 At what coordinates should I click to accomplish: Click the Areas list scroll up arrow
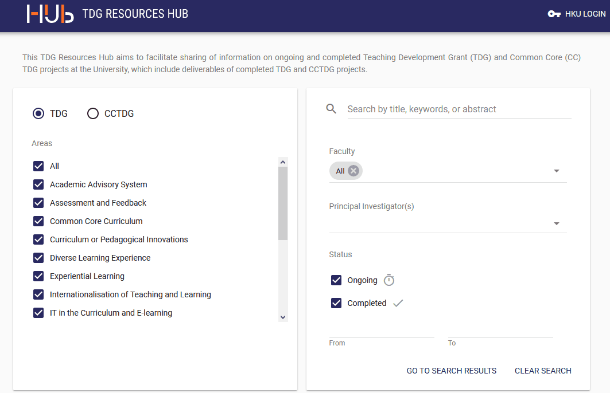coord(283,162)
